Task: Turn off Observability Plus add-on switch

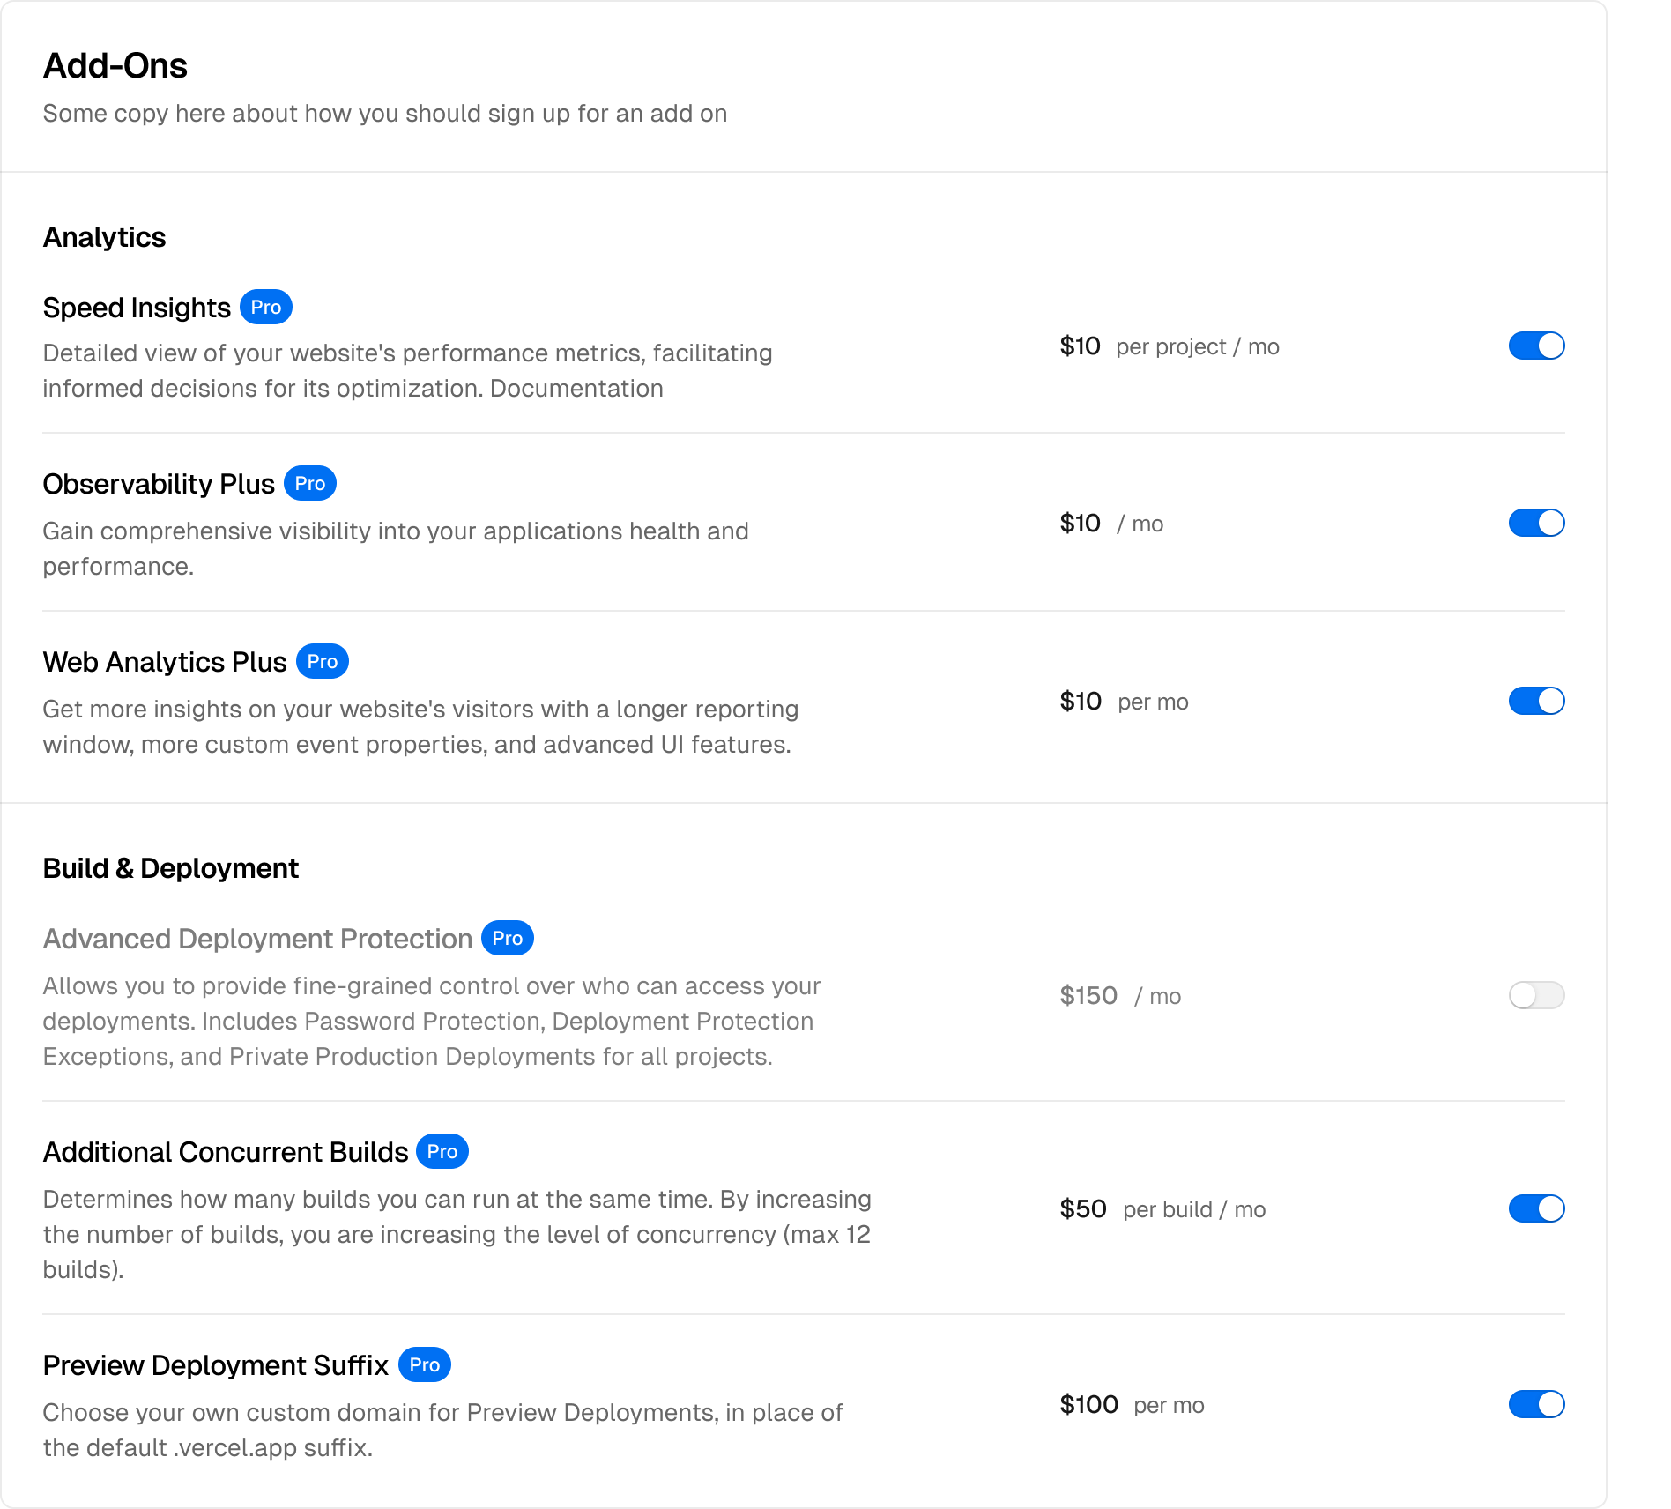Action: [1536, 523]
